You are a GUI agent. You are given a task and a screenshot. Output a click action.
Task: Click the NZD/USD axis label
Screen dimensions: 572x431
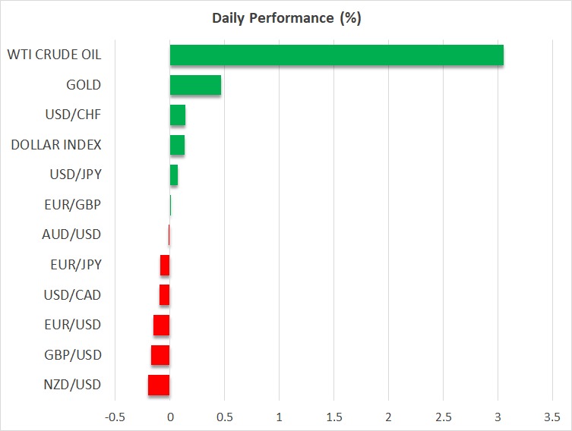pos(71,385)
